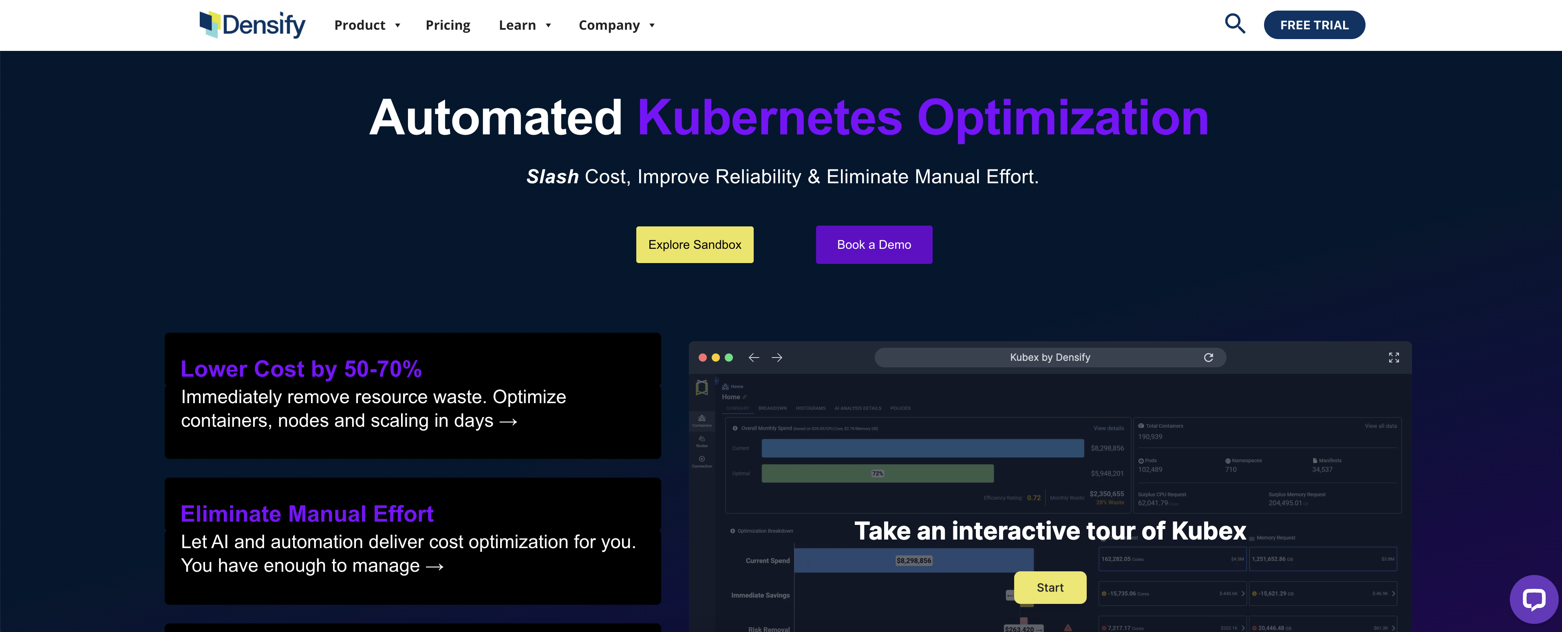The width and height of the screenshot is (1562, 632).
Task: Open Containers in the Kubex sidebar
Action: coord(702,421)
